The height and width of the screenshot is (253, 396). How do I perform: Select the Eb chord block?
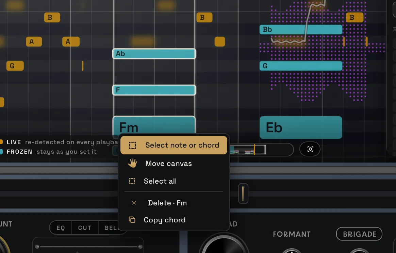301,127
